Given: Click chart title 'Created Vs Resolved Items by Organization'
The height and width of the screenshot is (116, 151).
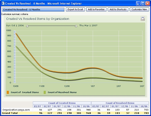Looking at the screenshot, I should pos(38,19).
